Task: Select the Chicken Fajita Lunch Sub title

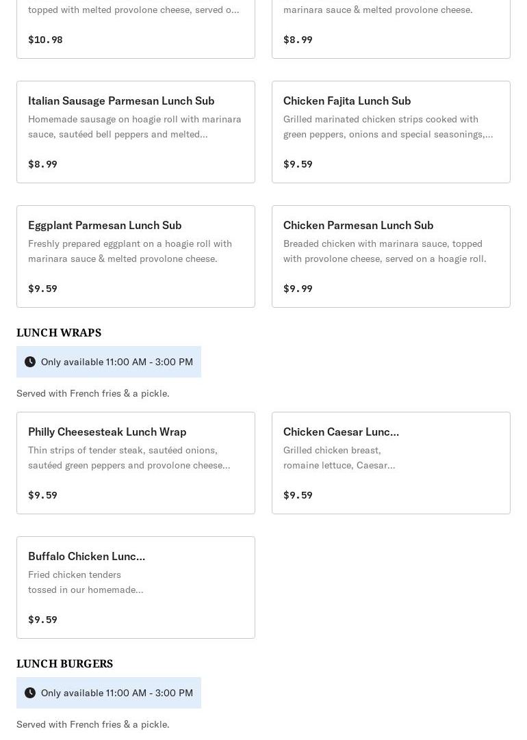Action: click(x=347, y=101)
